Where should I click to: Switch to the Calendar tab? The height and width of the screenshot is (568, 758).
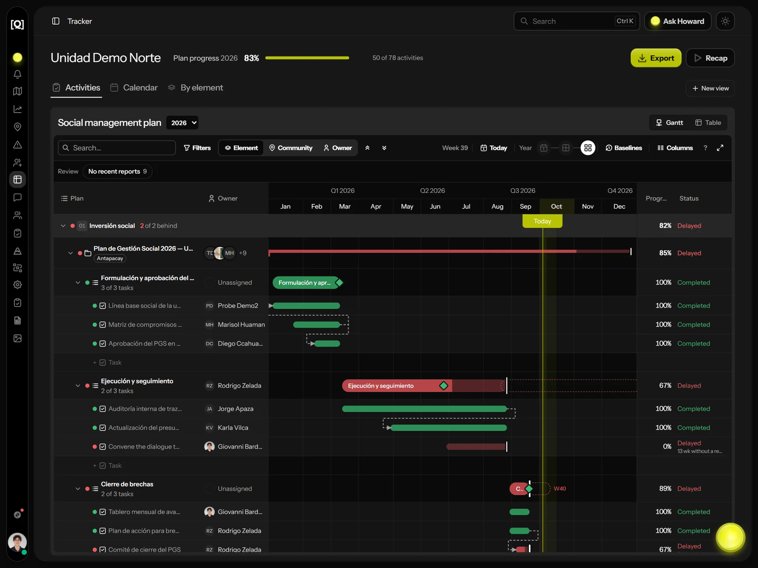134,88
